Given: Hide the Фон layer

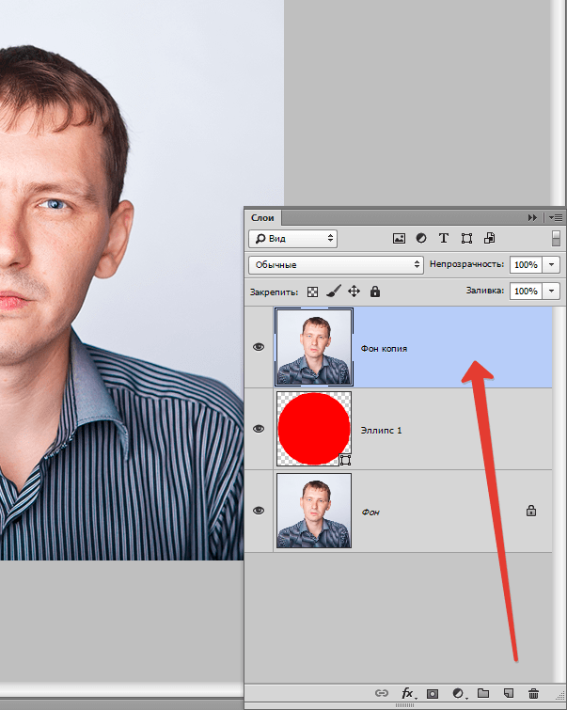Looking at the screenshot, I should pos(259,511).
